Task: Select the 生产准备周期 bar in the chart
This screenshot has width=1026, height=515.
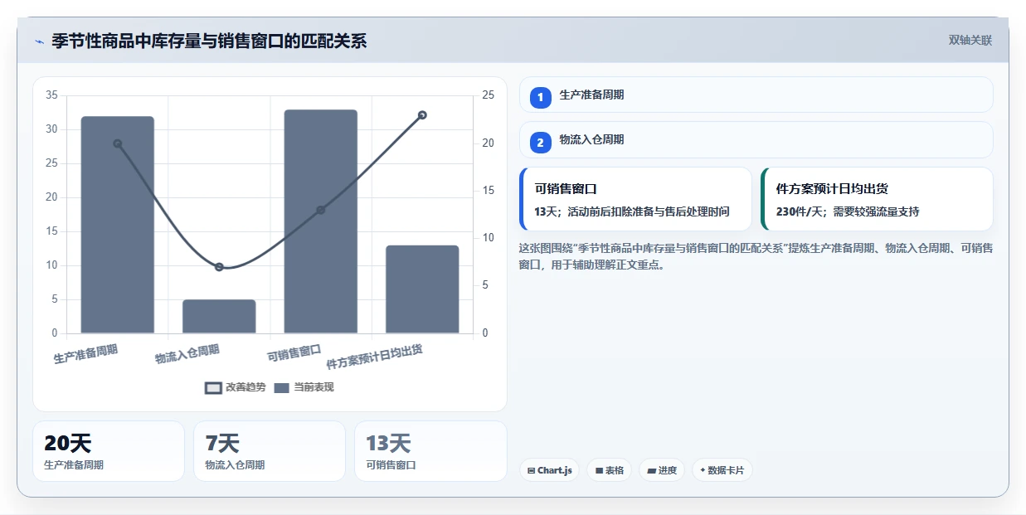Action: pos(118,225)
